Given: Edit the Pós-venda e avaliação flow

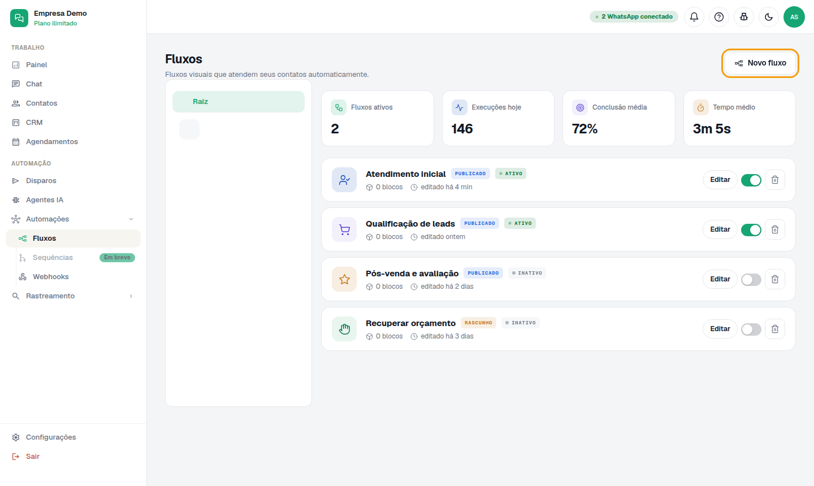Looking at the screenshot, I should pos(720,279).
